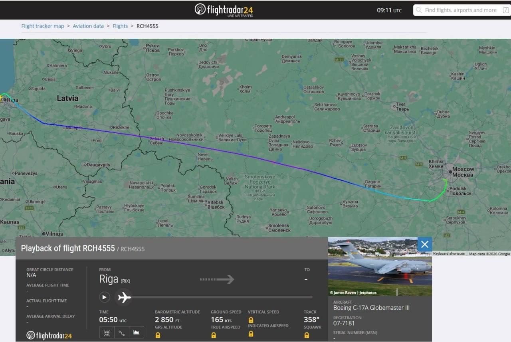Click the 165 KTS ground speed value
Image resolution: width=511 pixels, height=342 pixels.
tap(221, 320)
